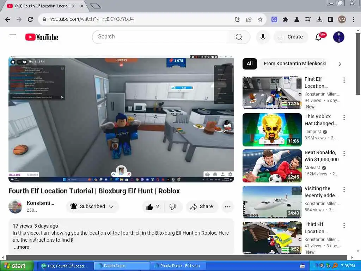Open options for Third Elf Location video
The height and width of the screenshot is (271, 361).
(344, 225)
